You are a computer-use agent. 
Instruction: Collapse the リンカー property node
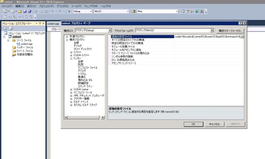coord(71,58)
